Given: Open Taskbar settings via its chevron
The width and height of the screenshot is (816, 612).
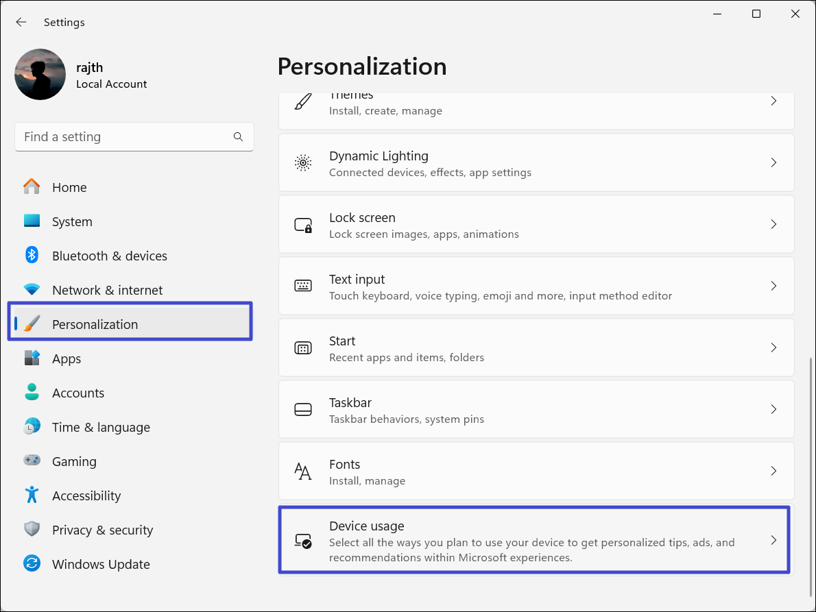Looking at the screenshot, I should 773,410.
